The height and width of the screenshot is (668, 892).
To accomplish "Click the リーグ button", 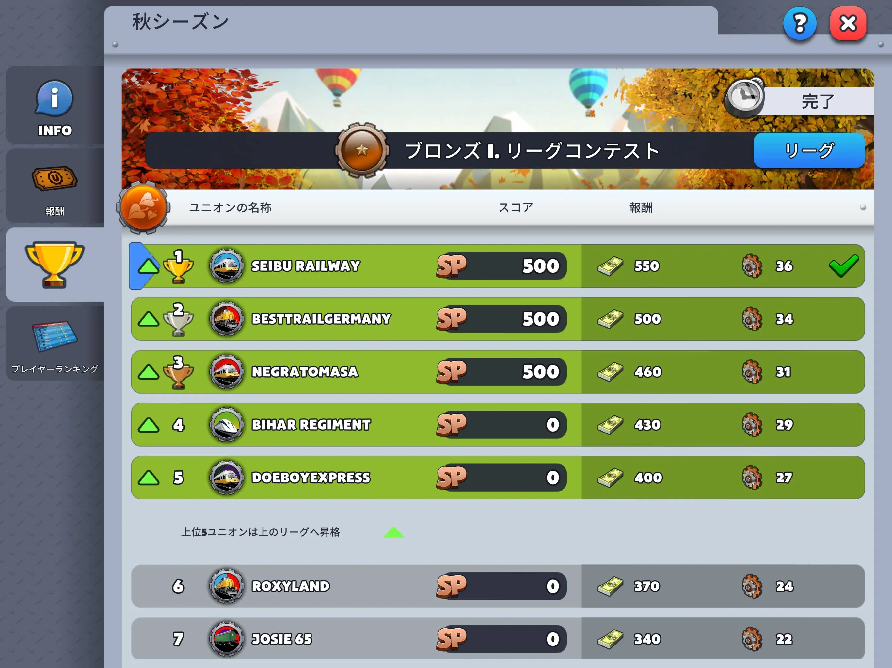I will click(809, 150).
